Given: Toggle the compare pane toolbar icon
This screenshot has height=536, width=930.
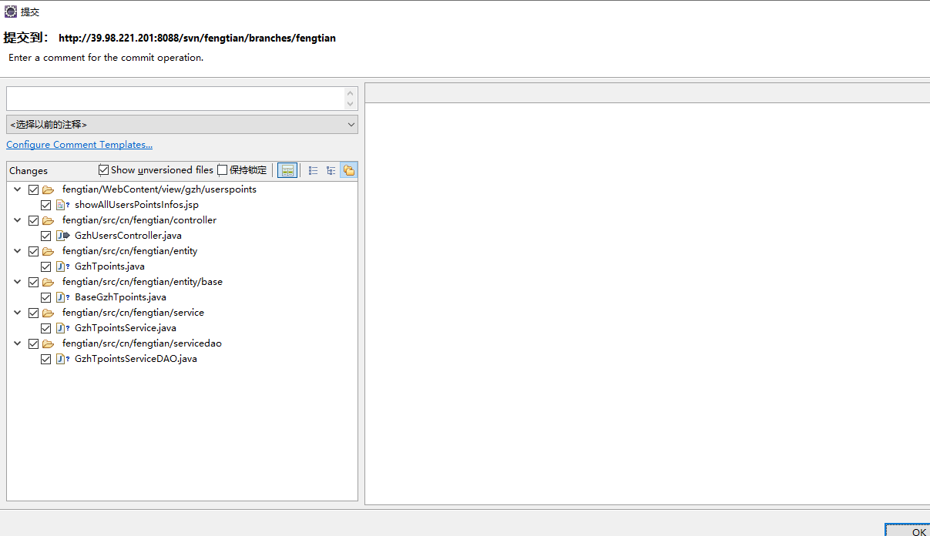Looking at the screenshot, I should click(287, 170).
